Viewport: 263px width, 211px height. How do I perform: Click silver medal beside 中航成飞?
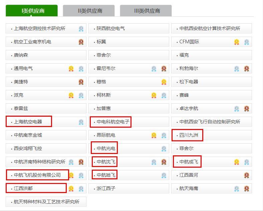point(247,162)
